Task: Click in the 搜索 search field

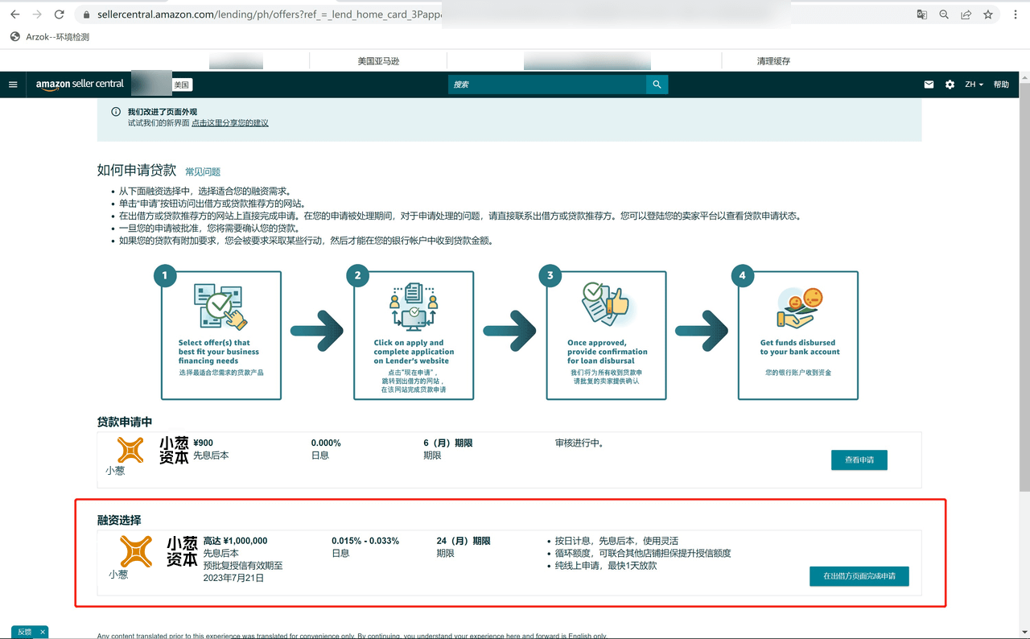Action: point(547,85)
